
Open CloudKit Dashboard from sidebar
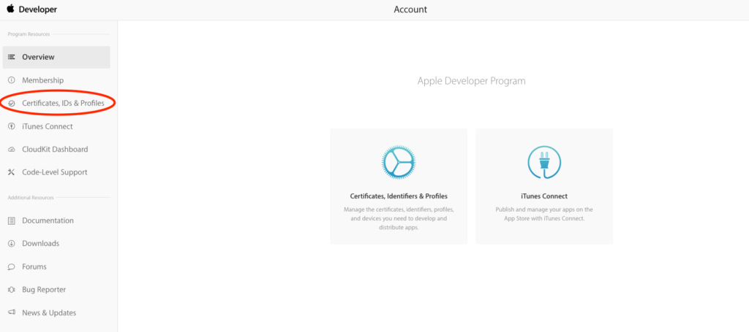point(56,150)
